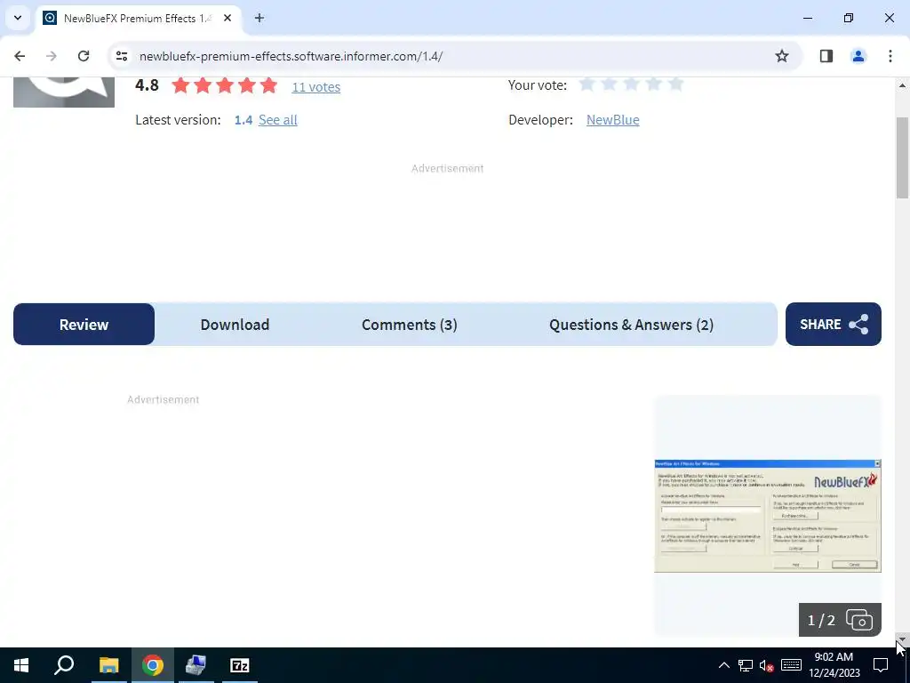Viewport: 910px width, 683px height.
Task: Open the See all versions link
Action: click(277, 120)
